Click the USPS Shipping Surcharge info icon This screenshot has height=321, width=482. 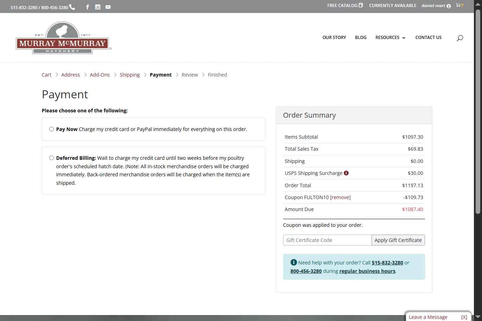[346, 173]
